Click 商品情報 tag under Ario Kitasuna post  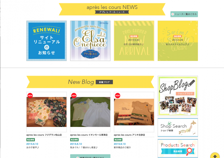coord(118,140)
